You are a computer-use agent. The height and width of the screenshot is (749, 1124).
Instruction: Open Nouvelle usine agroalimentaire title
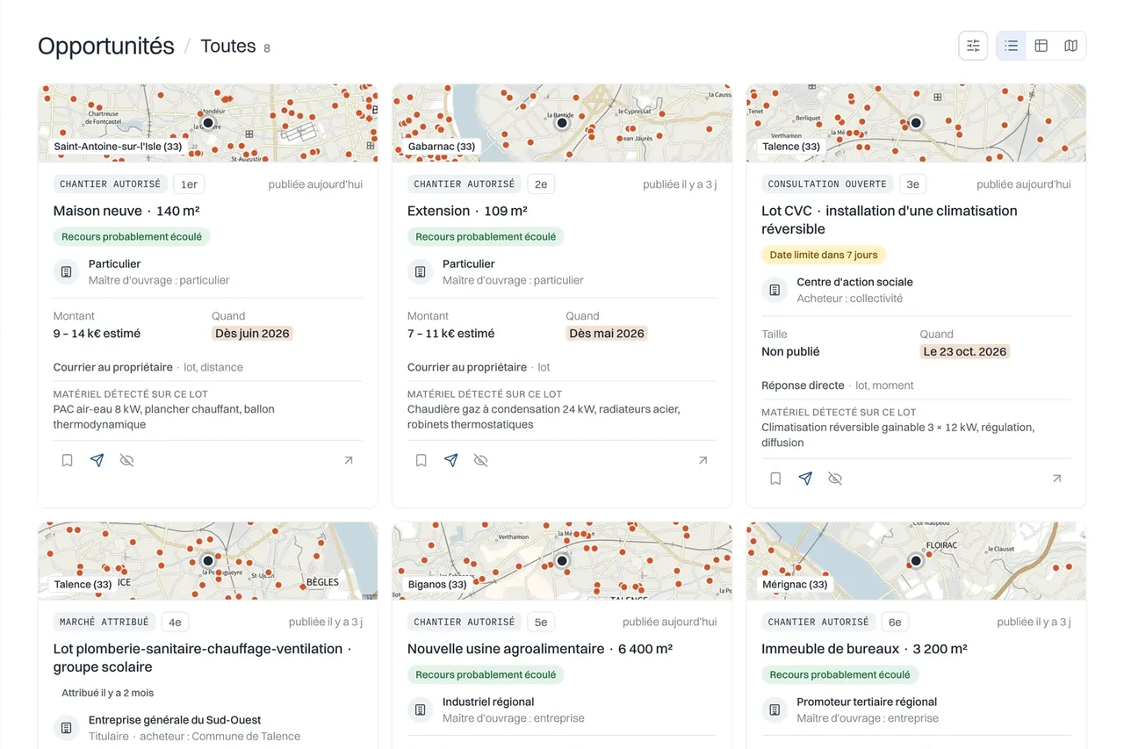[540, 649]
